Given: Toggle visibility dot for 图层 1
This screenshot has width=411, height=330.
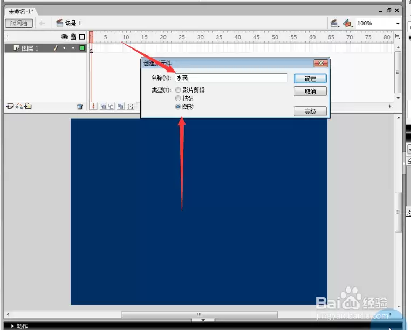Looking at the screenshot, I should [64, 48].
